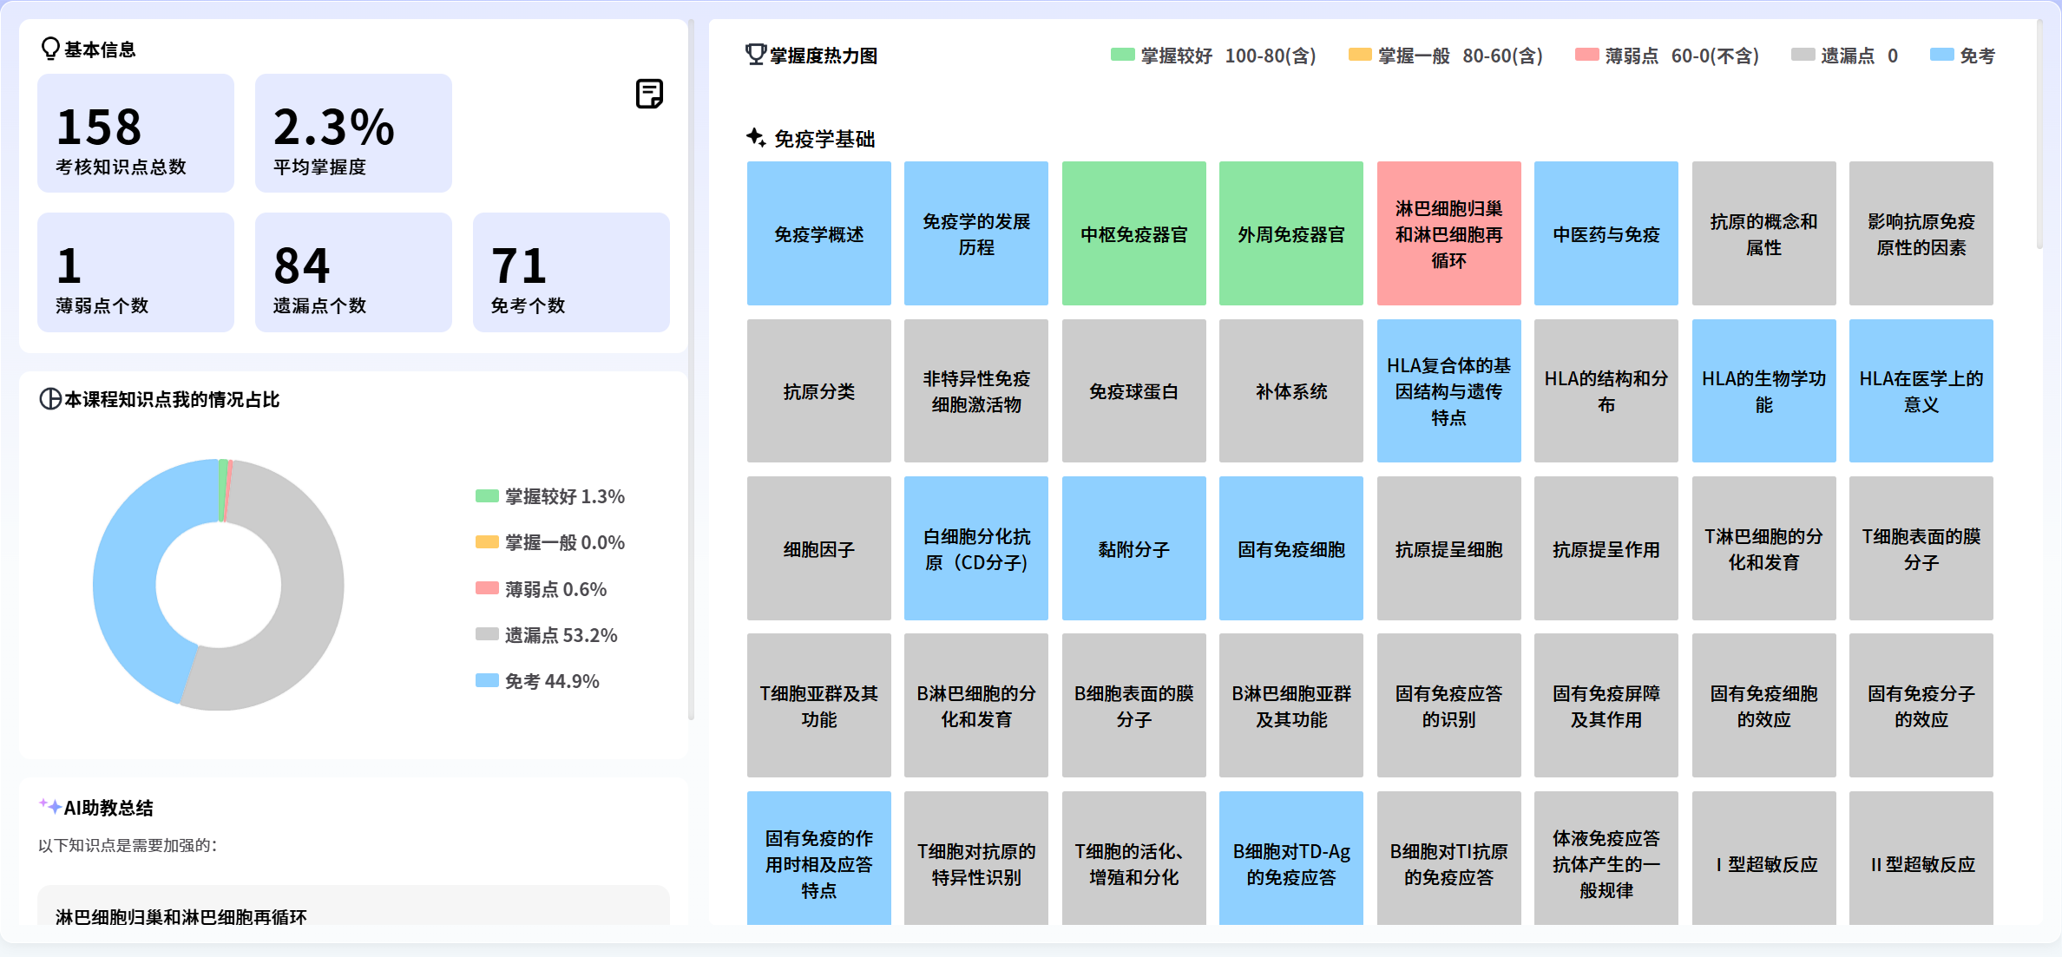Click the trophy icon beside 掌握度热力图

point(755,55)
